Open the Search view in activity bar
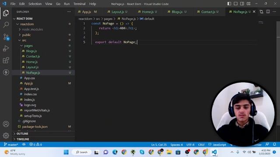The width and height of the screenshot is (280, 157). click(6, 24)
